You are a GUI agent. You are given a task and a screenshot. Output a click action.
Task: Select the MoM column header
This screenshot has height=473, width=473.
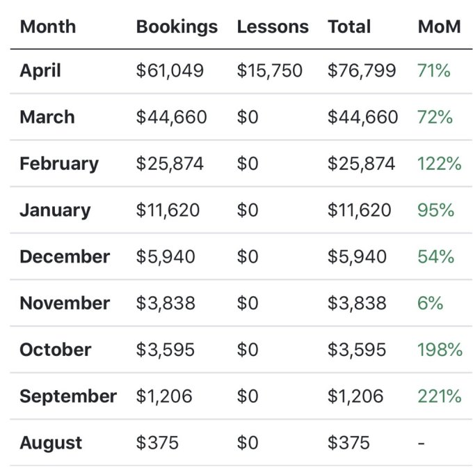pos(439,27)
